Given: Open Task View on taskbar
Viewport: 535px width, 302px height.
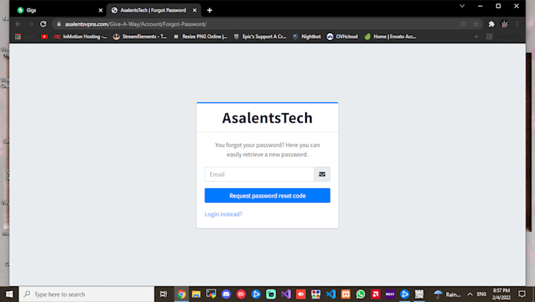Looking at the screenshot, I should tap(164, 294).
